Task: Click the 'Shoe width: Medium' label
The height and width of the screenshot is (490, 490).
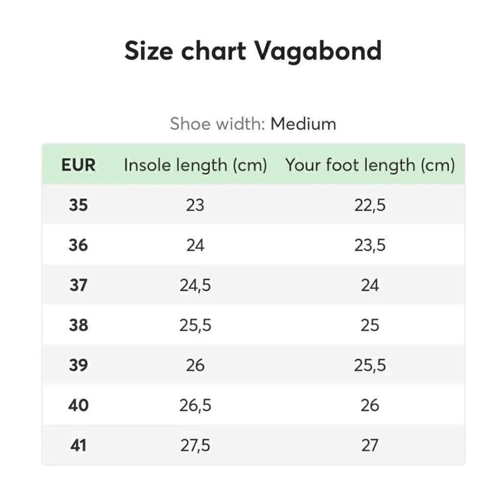Action: click(253, 124)
